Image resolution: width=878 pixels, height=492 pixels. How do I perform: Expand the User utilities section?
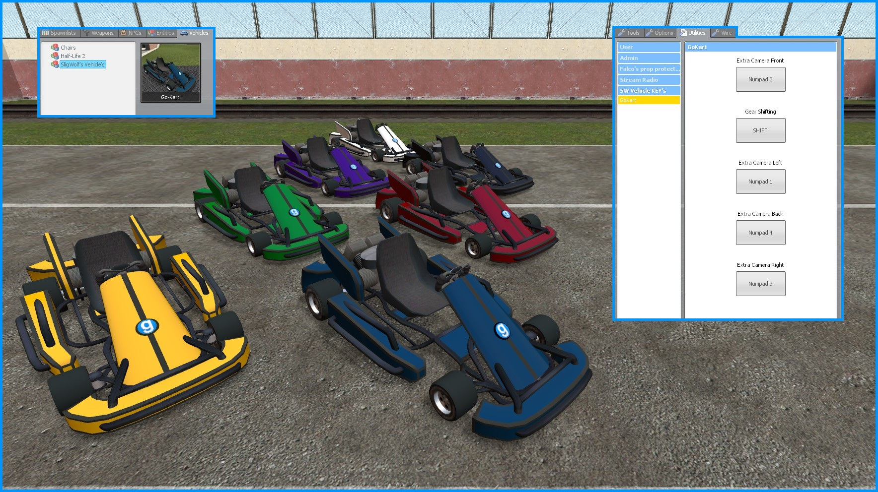[x=649, y=47]
